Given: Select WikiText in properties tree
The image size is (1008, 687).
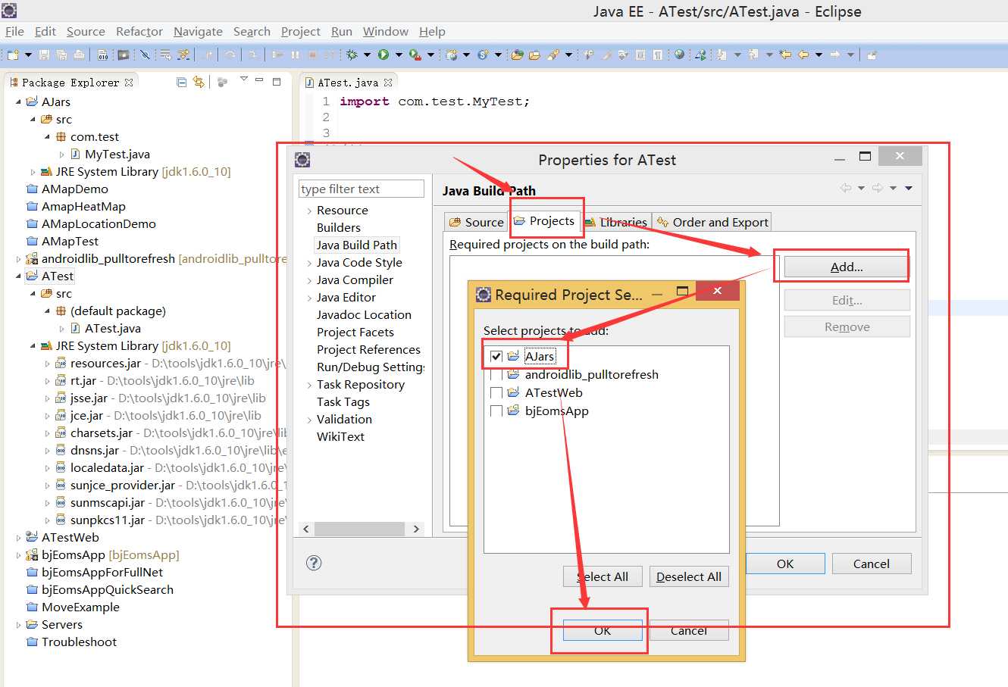Looking at the screenshot, I should tap(340, 437).
